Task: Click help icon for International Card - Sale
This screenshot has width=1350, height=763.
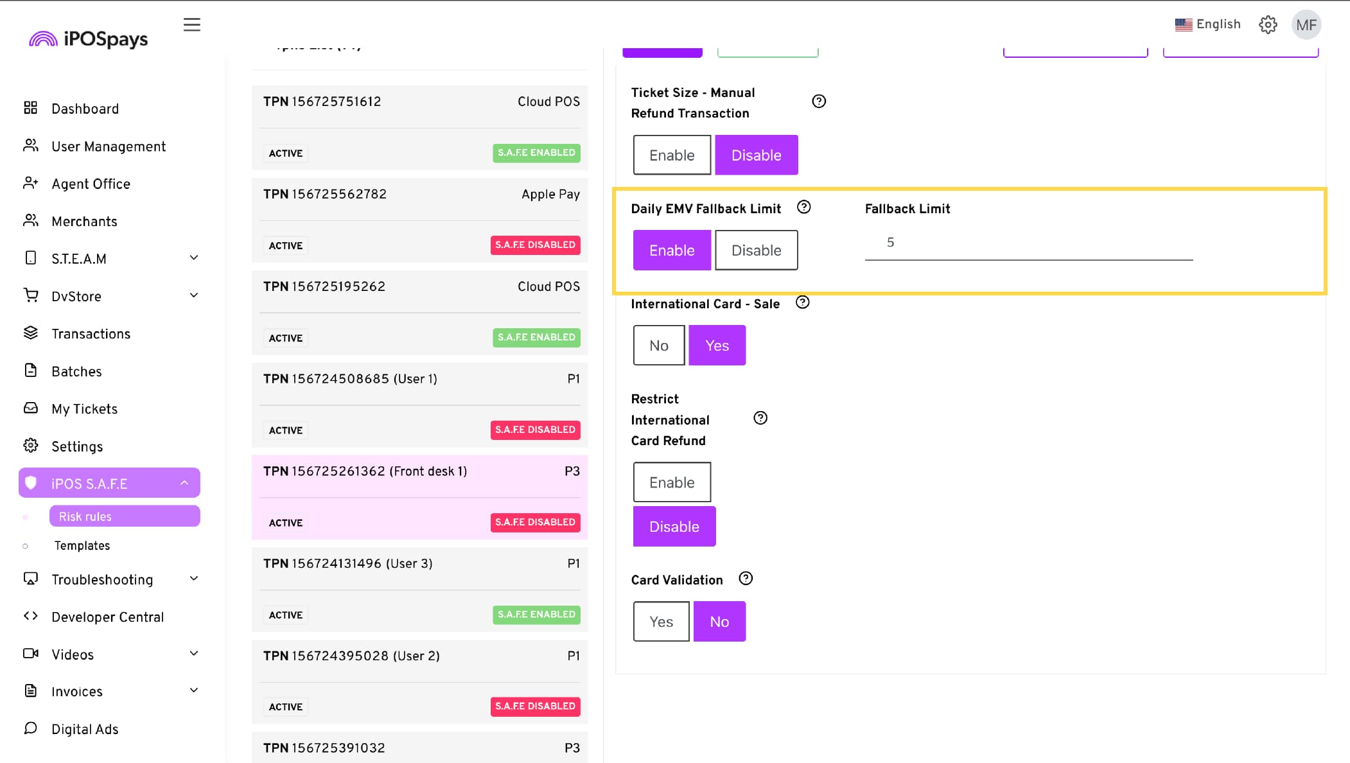Action: (802, 303)
